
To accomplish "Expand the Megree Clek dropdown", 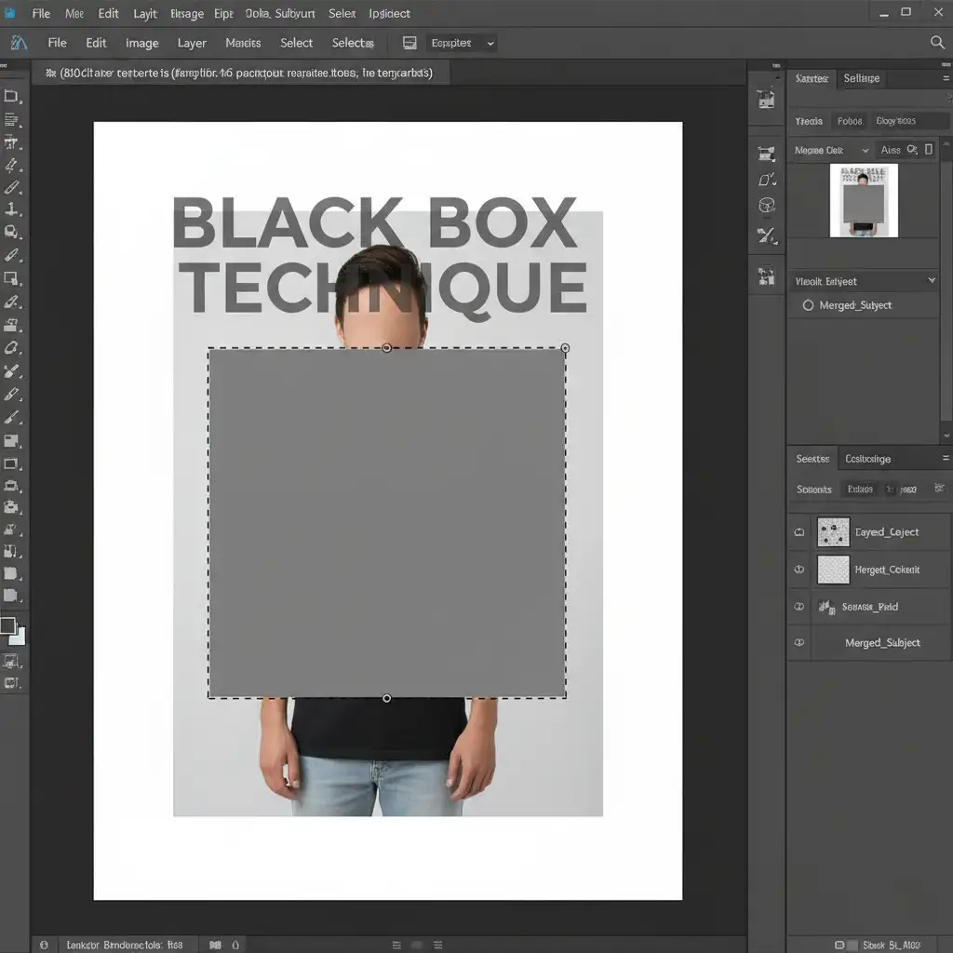I will 831,150.
